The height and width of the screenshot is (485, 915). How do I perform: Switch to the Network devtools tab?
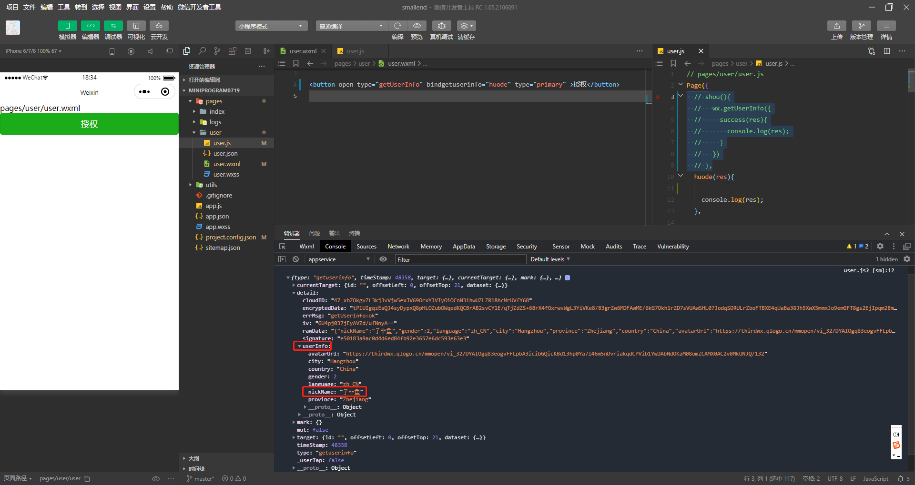coord(398,247)
